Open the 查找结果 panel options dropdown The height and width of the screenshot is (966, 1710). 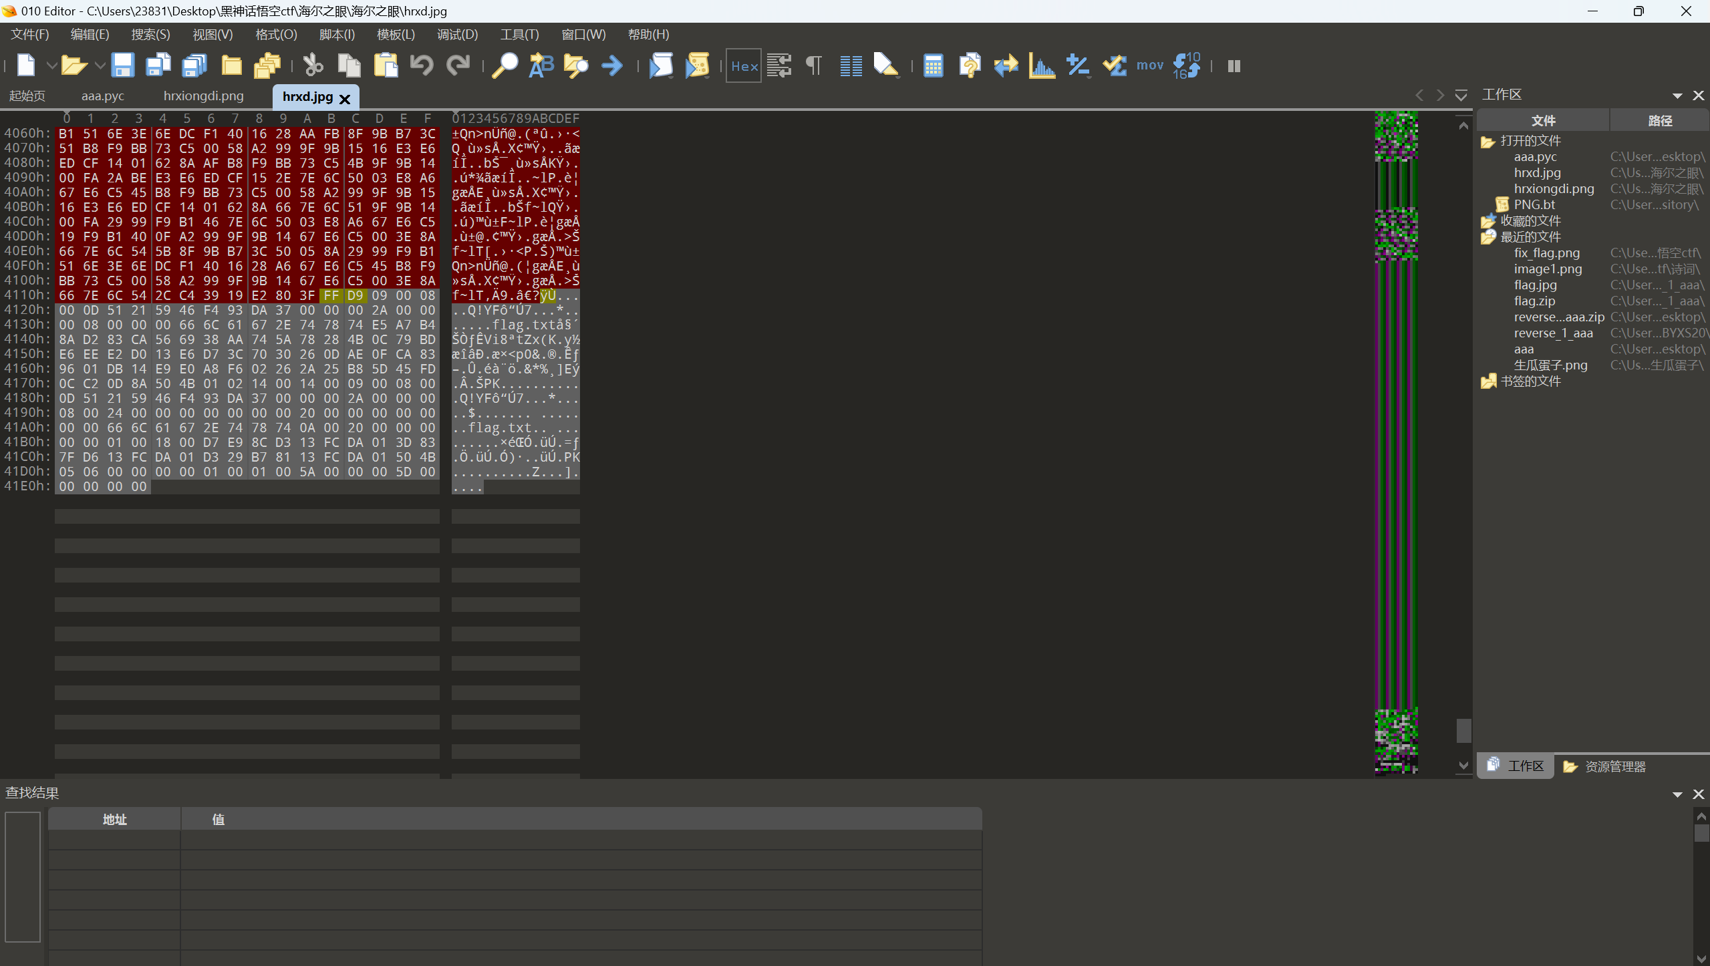[1677, 794]
